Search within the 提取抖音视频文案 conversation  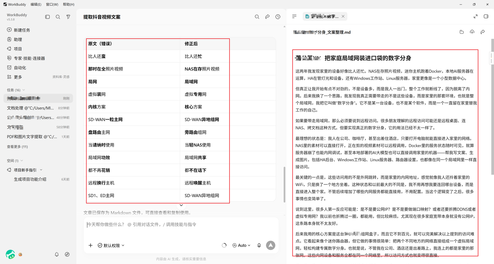(257, 17)
